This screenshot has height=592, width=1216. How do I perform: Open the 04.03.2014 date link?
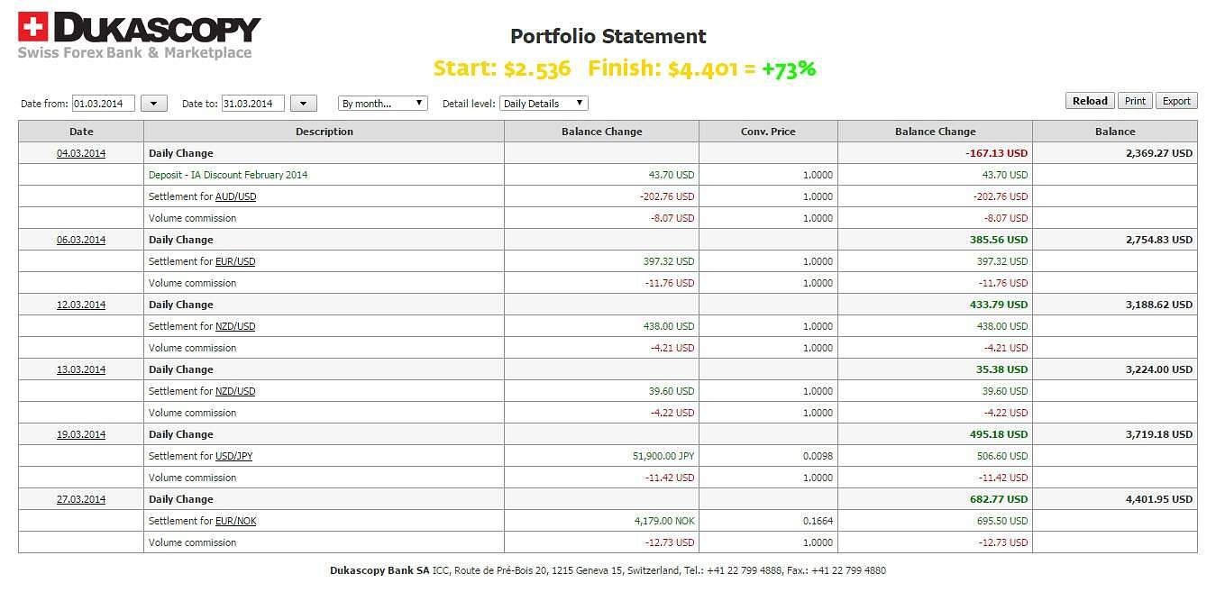81,153
